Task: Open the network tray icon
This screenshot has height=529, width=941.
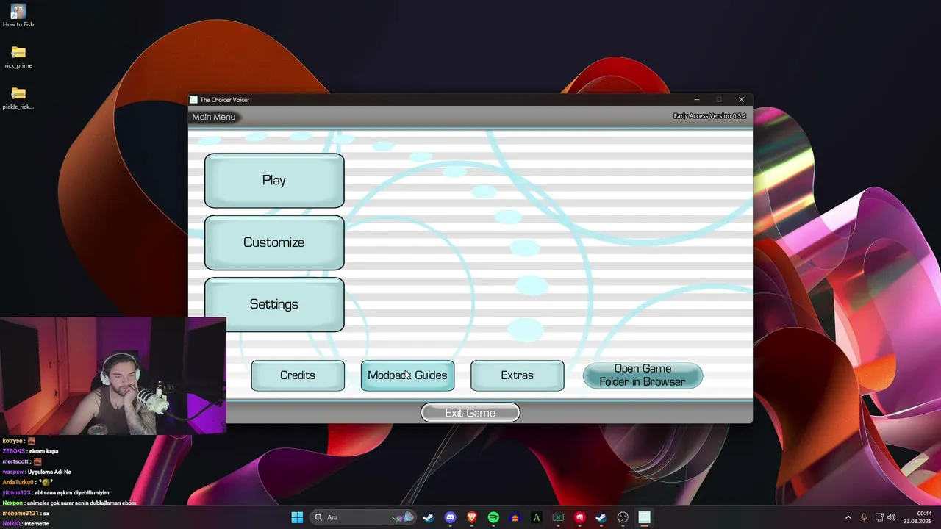Action: pyautogui.click(x=879, y=517)
